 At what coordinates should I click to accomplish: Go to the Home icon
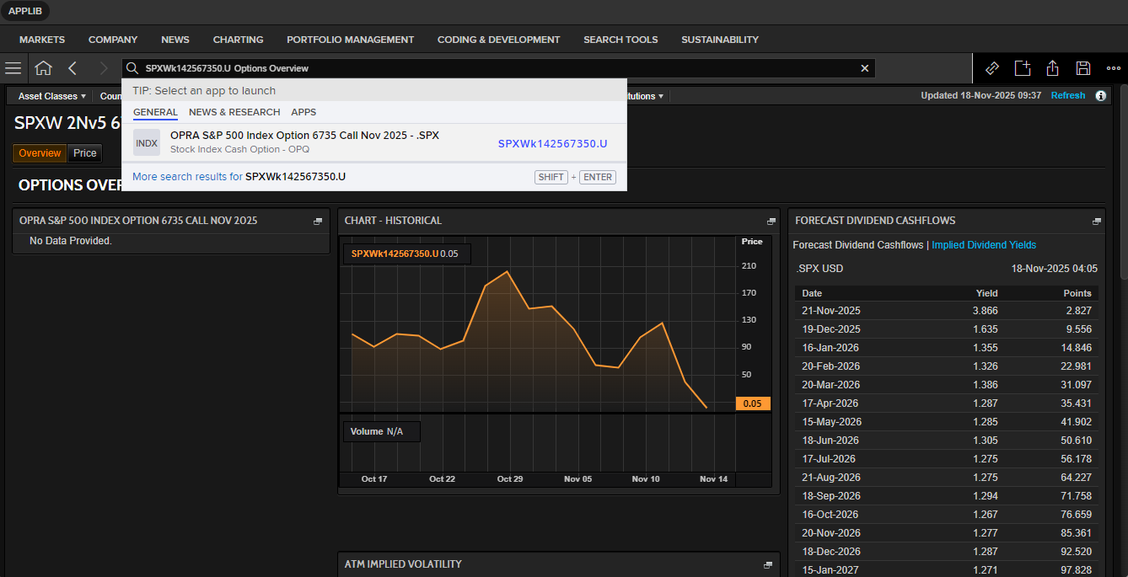click(43, 68)
